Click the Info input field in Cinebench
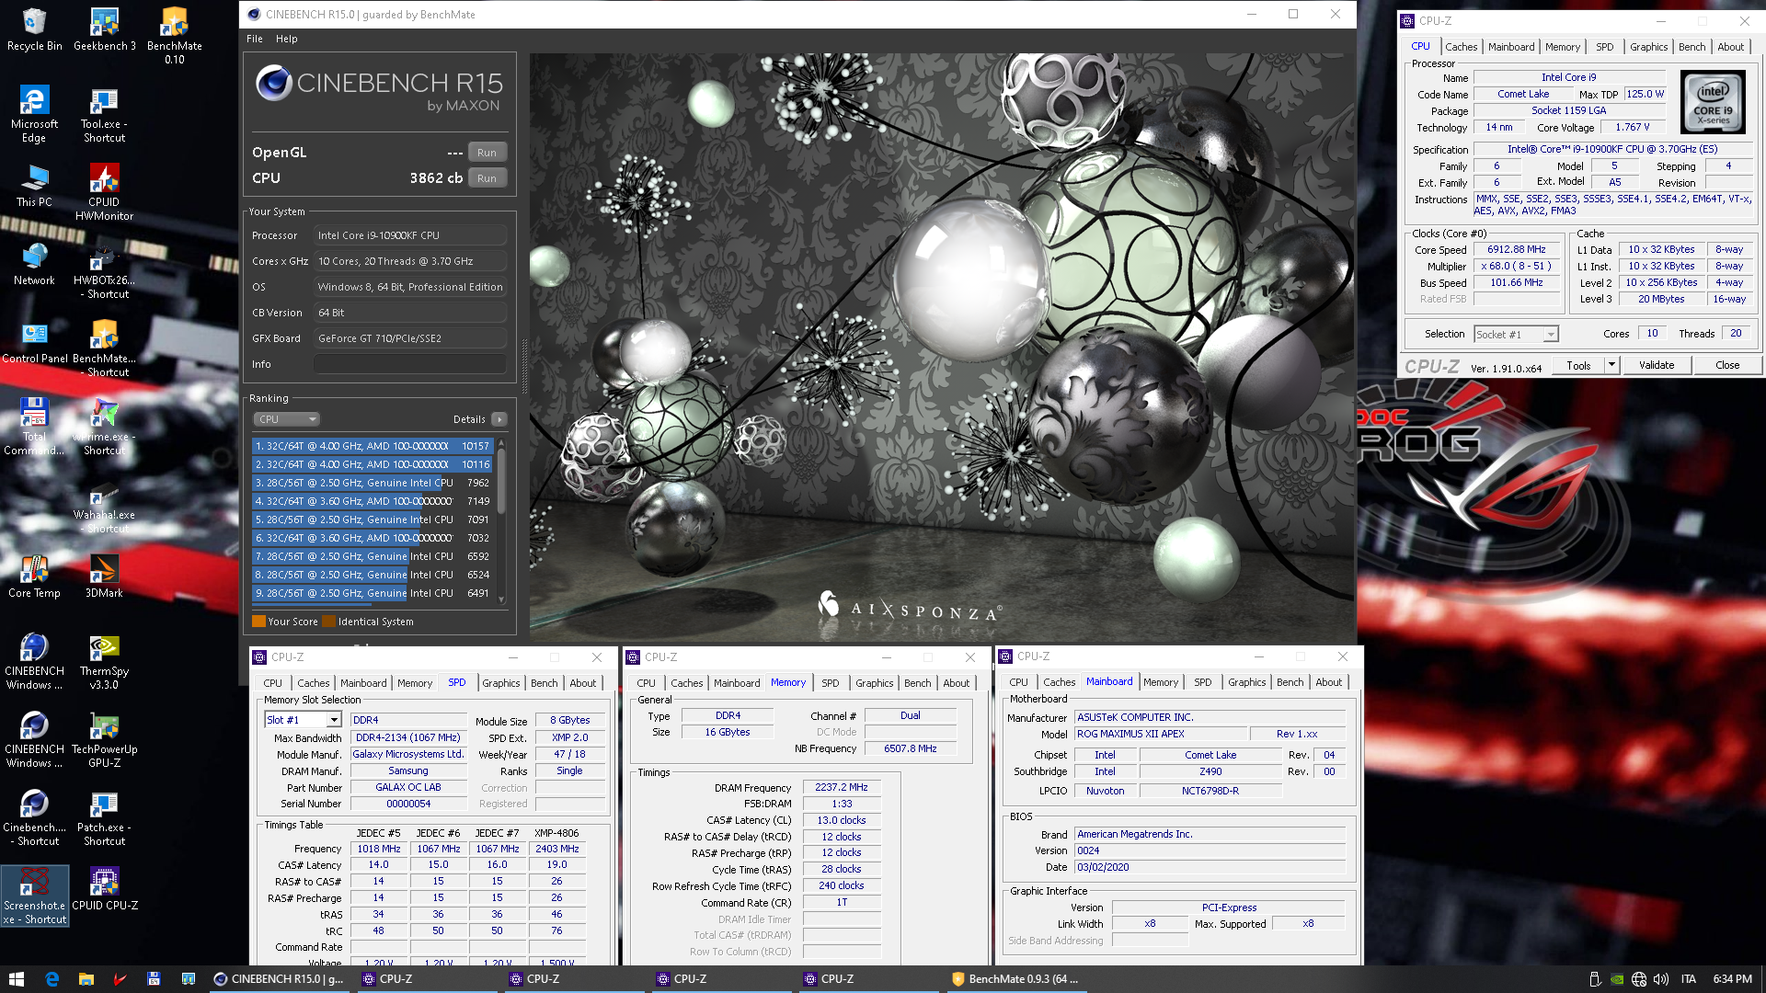1766x993 pixels. click(x=410, y=364)
